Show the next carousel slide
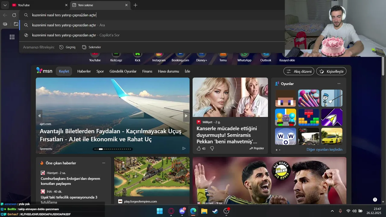Screen dimensions: 386x217 click(186, 116)
